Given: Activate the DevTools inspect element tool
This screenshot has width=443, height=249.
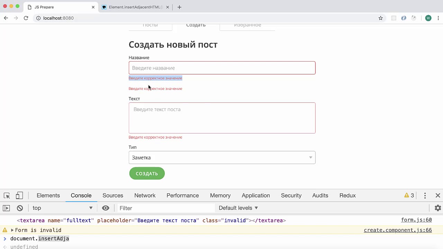Looking at the screenshot, I should point(7,195).
